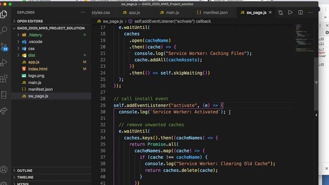Image resolution: width=329 pixels, height=185 pixels.
Task: Open the Explorer view in activity bar
Action: click(x=4, y=14)
